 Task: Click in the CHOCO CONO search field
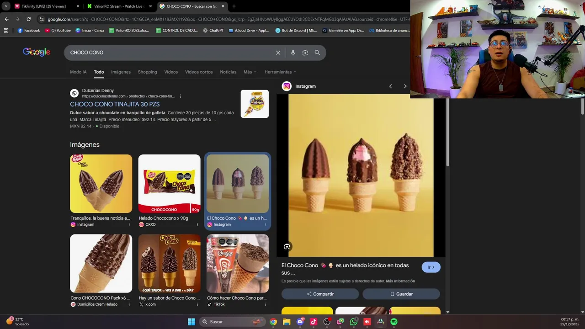point(169,53)
